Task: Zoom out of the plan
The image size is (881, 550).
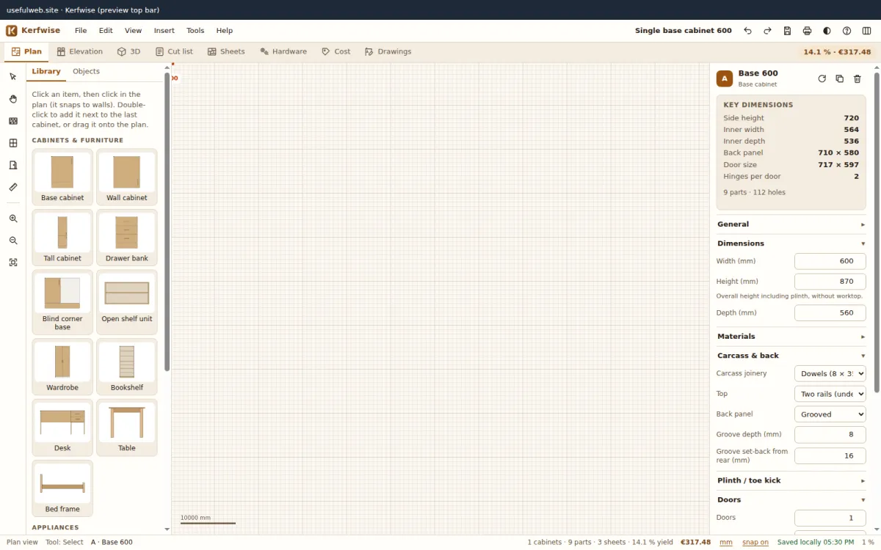Action: [13, 241]
